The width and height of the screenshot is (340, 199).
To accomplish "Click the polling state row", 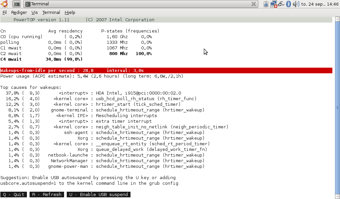I will (42, 42).
